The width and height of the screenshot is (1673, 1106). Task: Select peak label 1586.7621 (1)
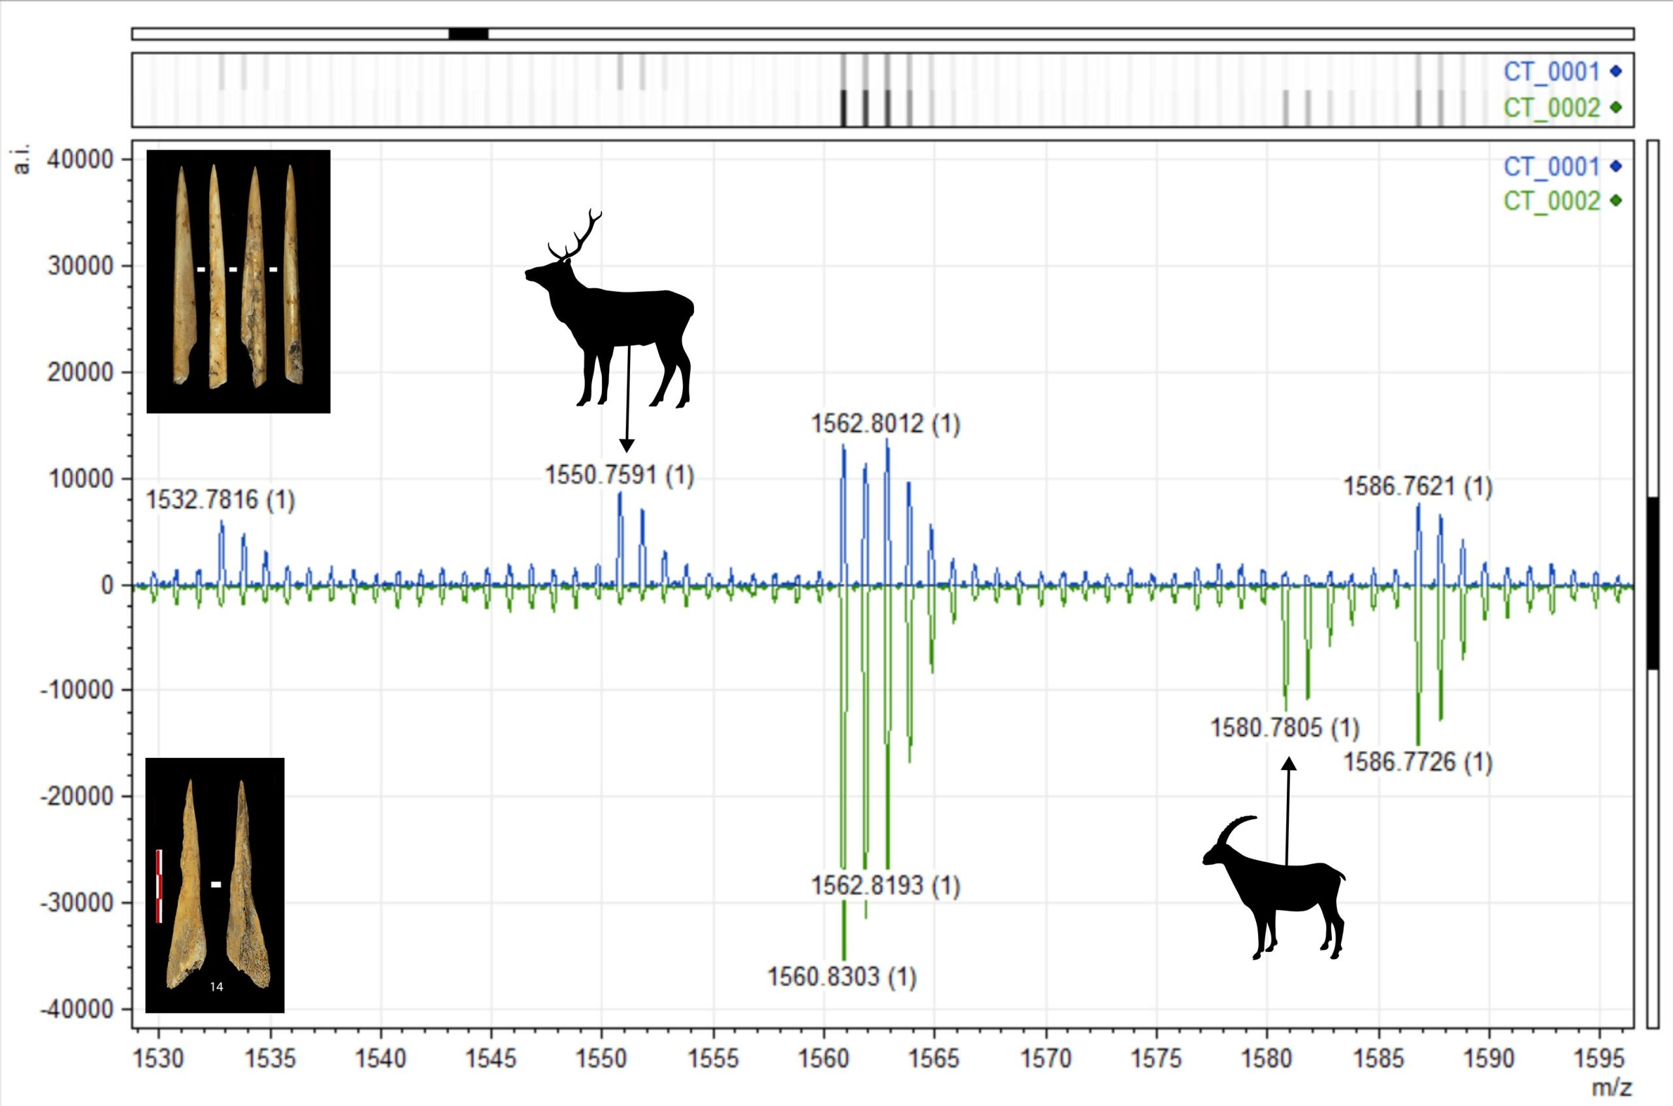pyautogui.click(x=1417, y=487)
